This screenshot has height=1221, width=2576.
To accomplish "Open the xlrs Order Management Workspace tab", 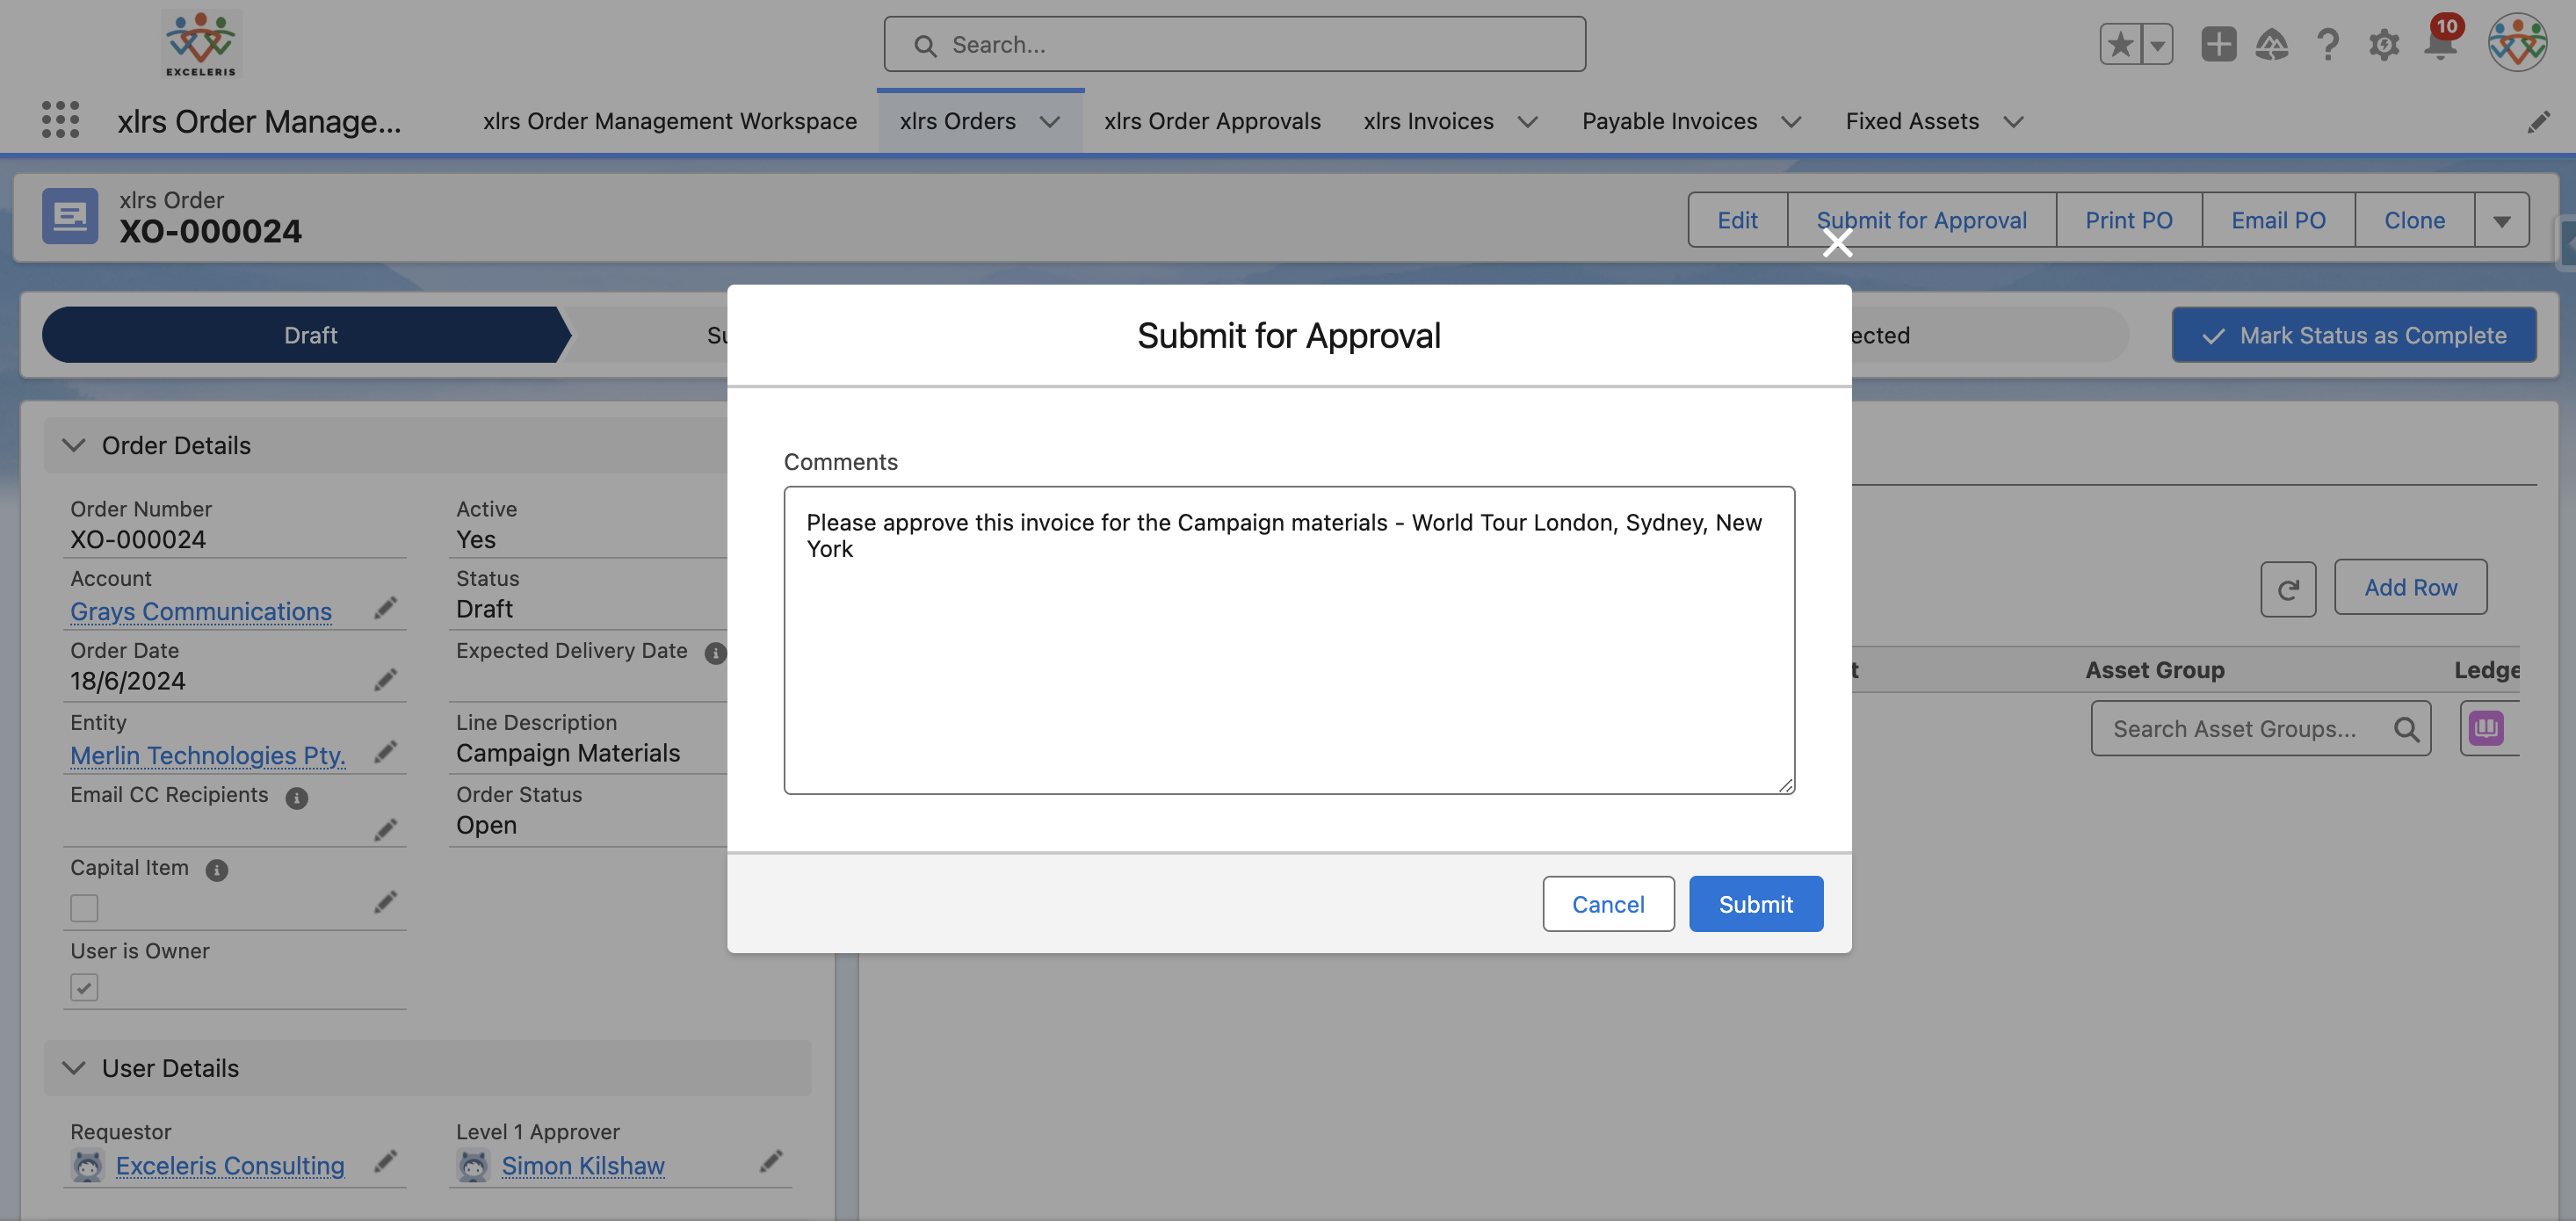I will pyautogui.click(x=669, y=122).
